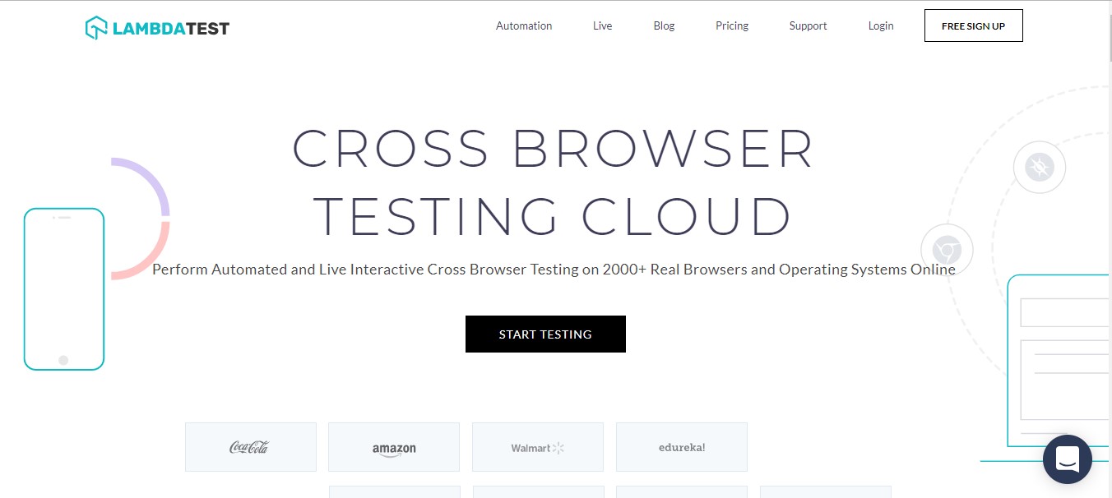The image size is (1112, 498).
Task: Open the Automation menu item
Action: 524,25
